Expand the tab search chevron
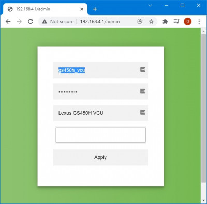 (x=150, y=6)
